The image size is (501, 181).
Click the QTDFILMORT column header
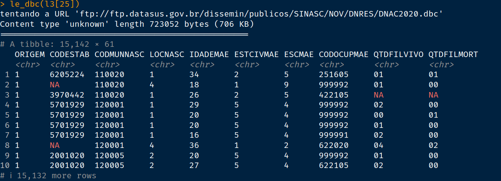click(453, 54)
